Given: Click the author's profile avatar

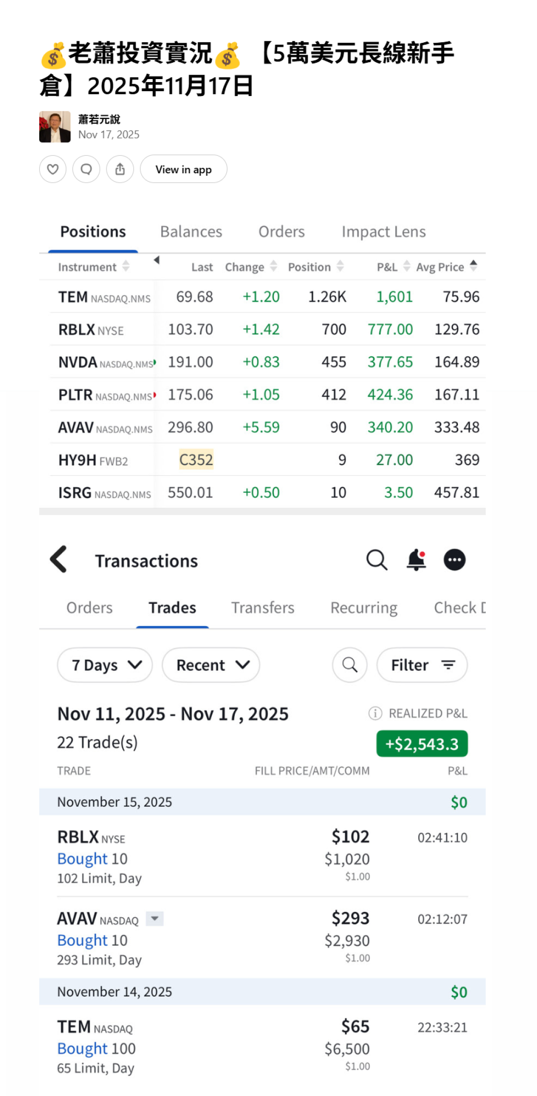Looking at the screenshot, I should [x=55, y=127].
